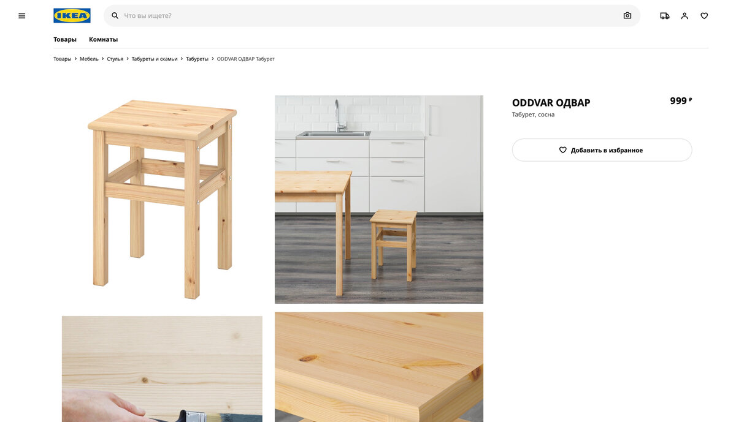Open delivery truck tracking icon

point(665,16)
